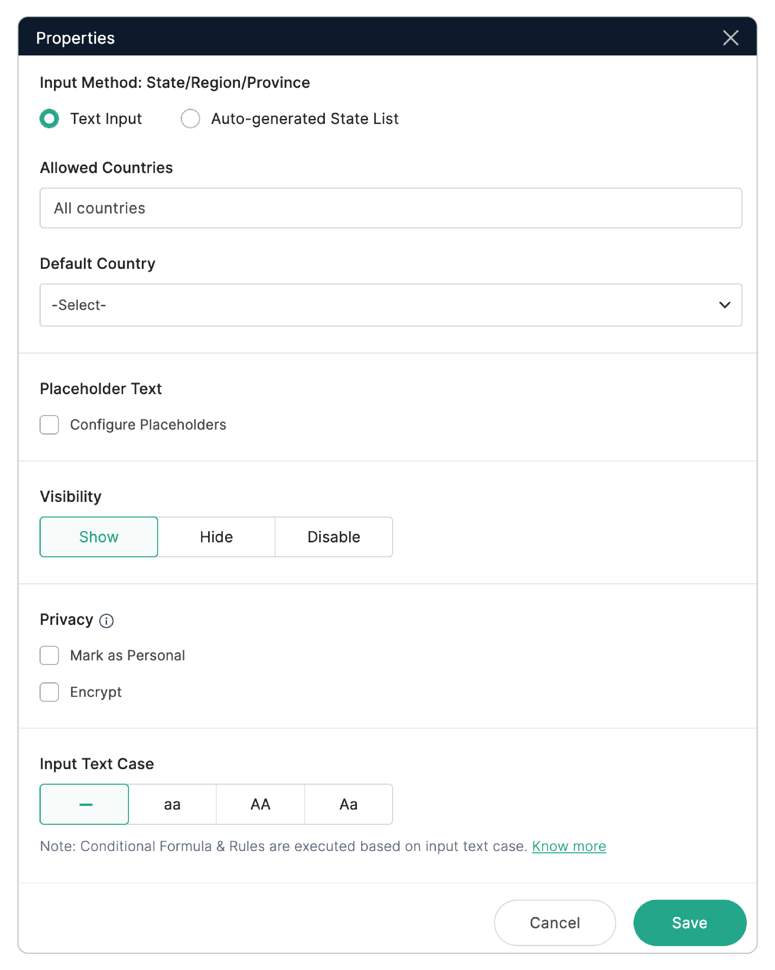Click the Save button

coord(689,923)
